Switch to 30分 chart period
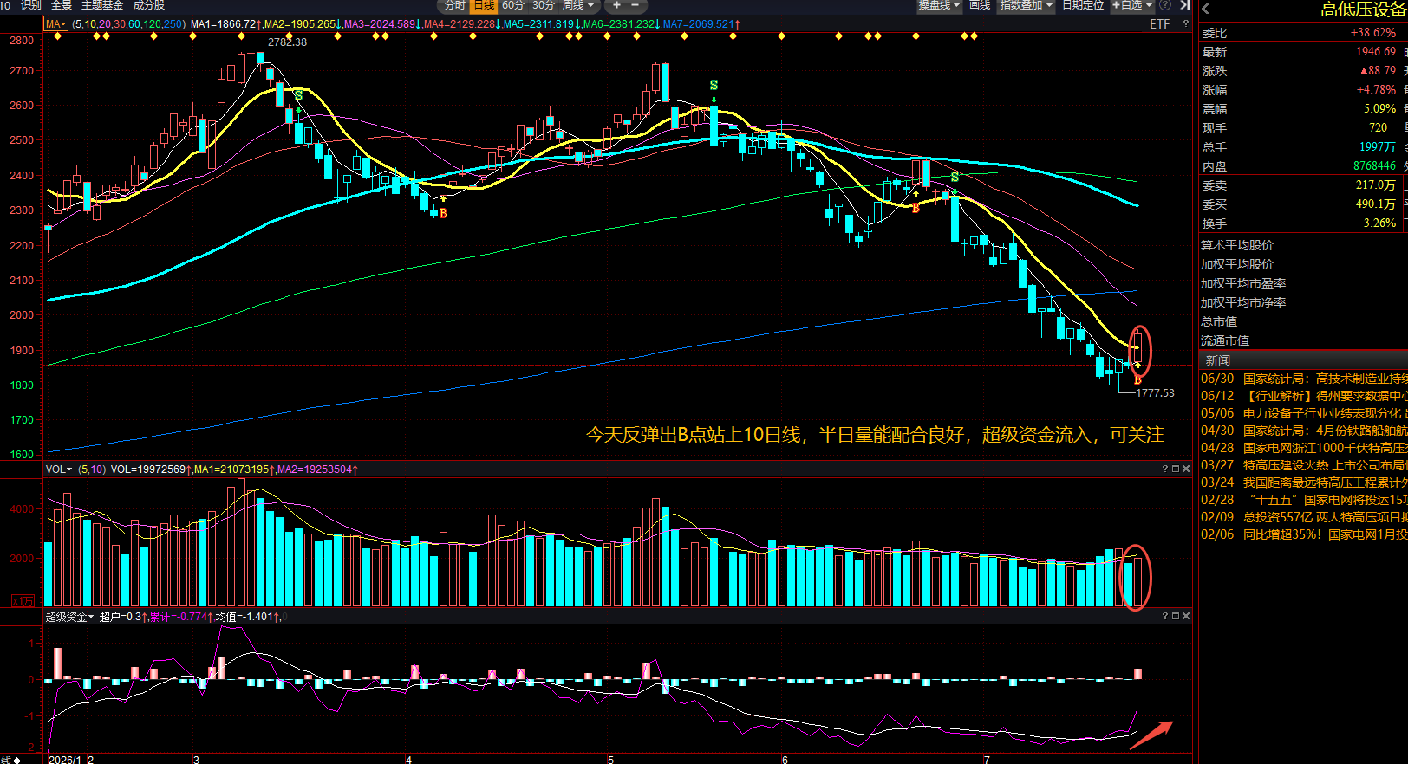The image size is (1408, 764). pos(544,5)
